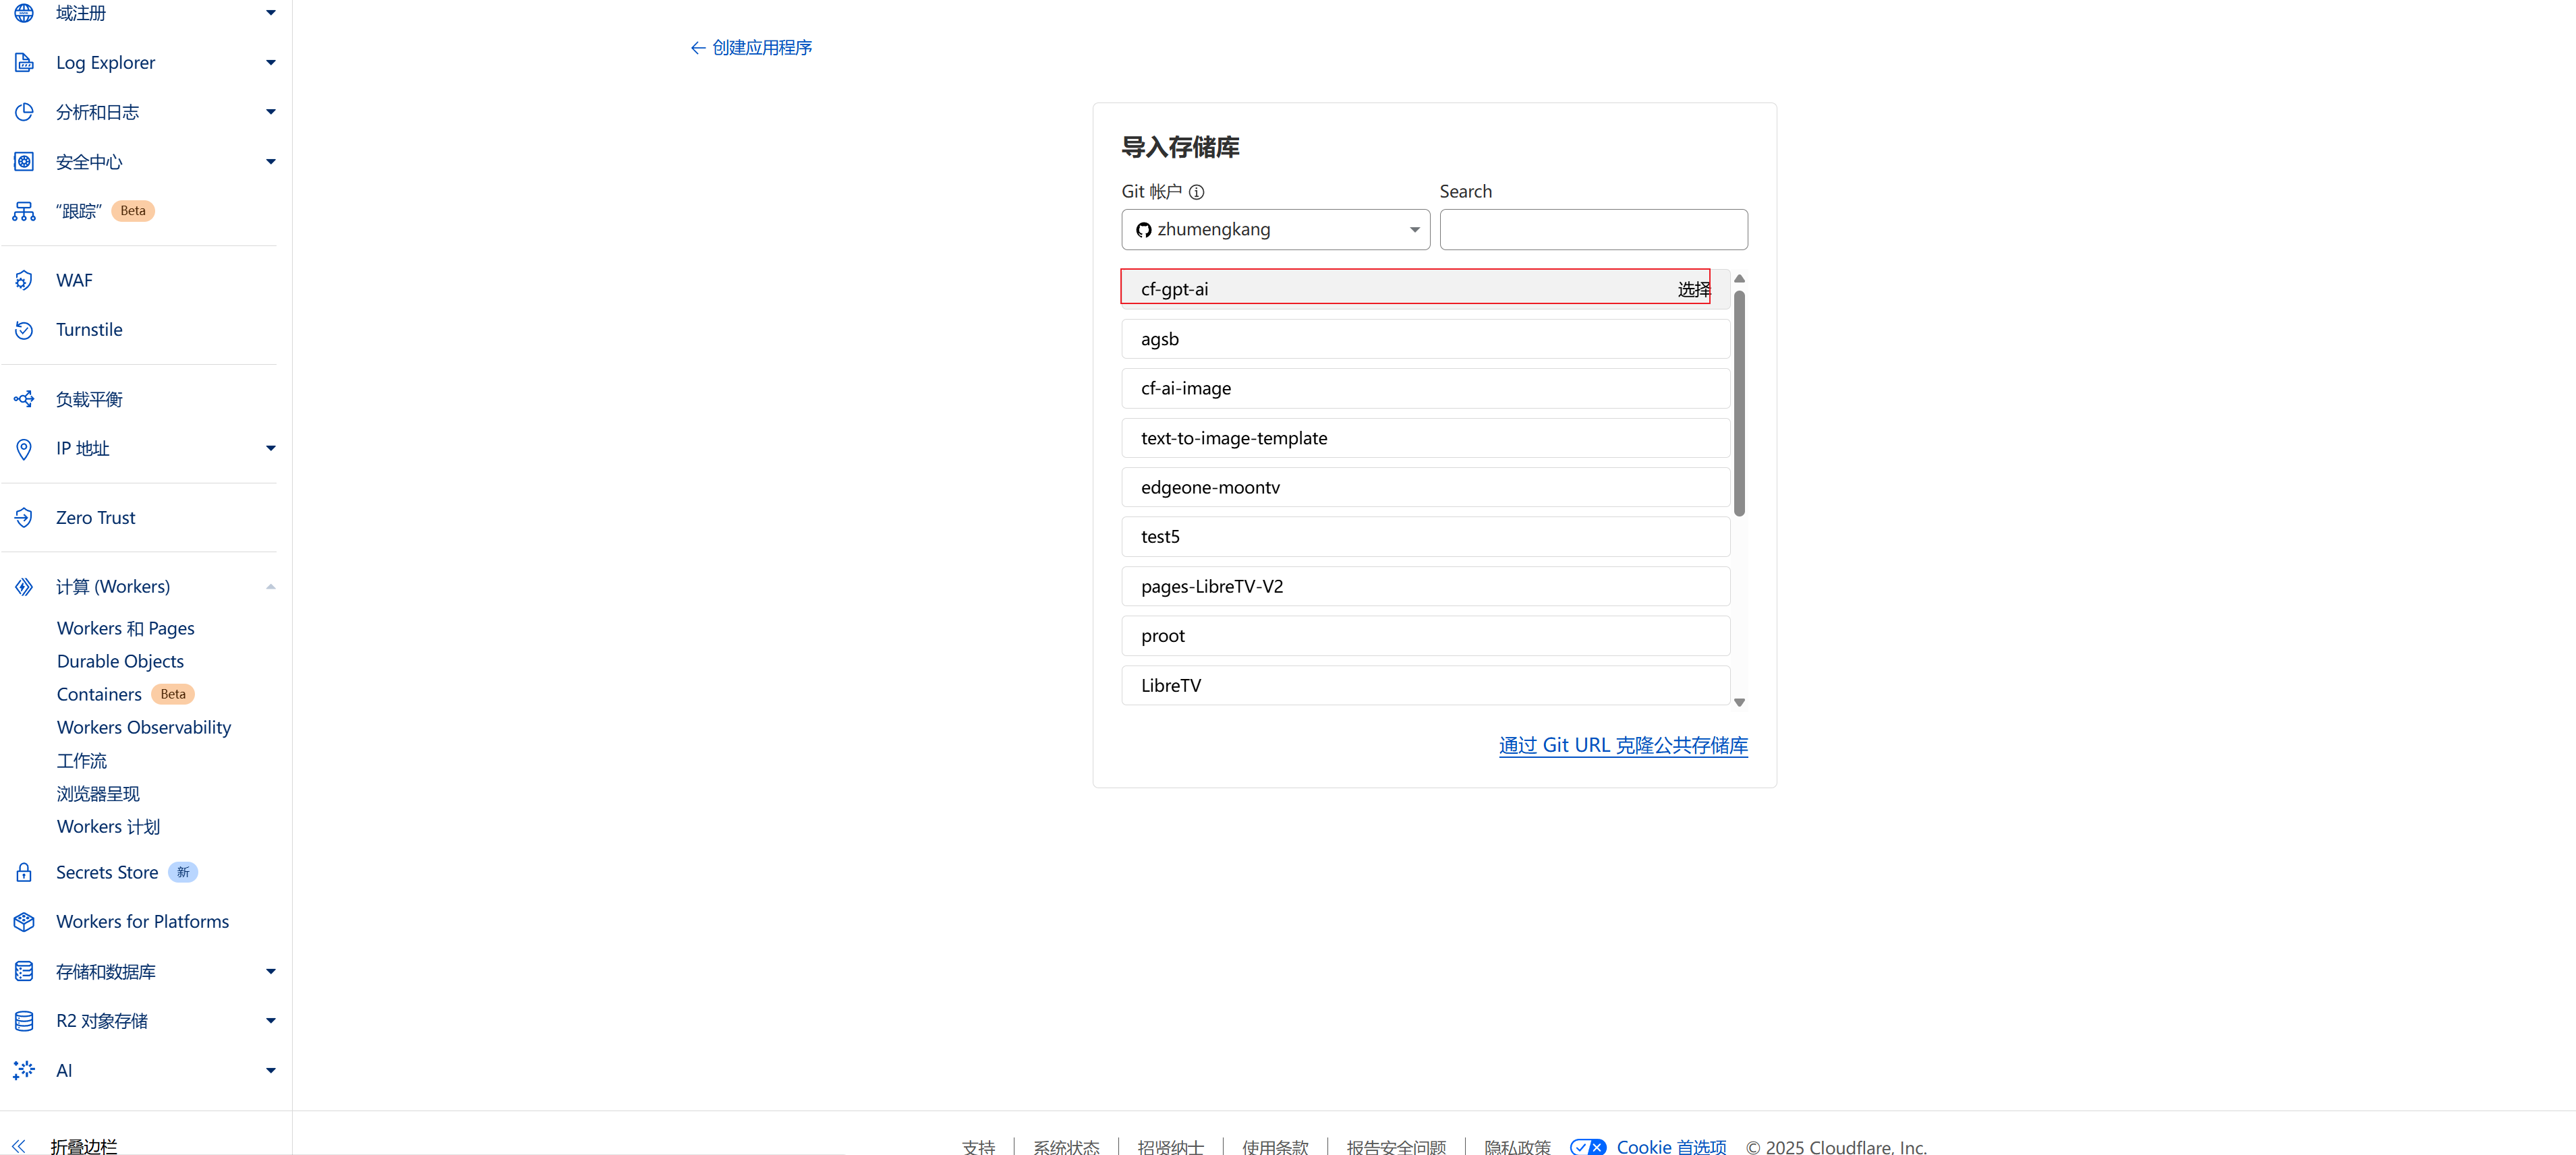Click the analytics and logs pie-chart icon
The width and height of the screenshot is (2576, 1155).
pos(24,112)
